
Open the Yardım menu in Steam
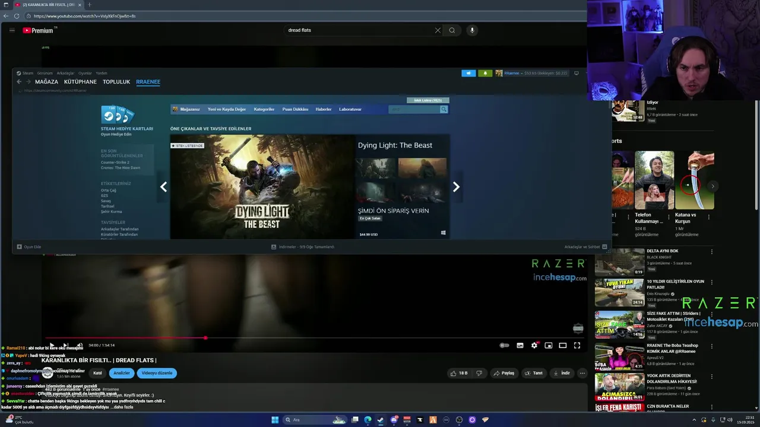(x=102, y=73)
